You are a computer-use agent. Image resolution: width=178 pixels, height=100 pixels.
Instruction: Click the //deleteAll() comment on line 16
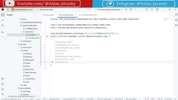[x=61, y=62]
